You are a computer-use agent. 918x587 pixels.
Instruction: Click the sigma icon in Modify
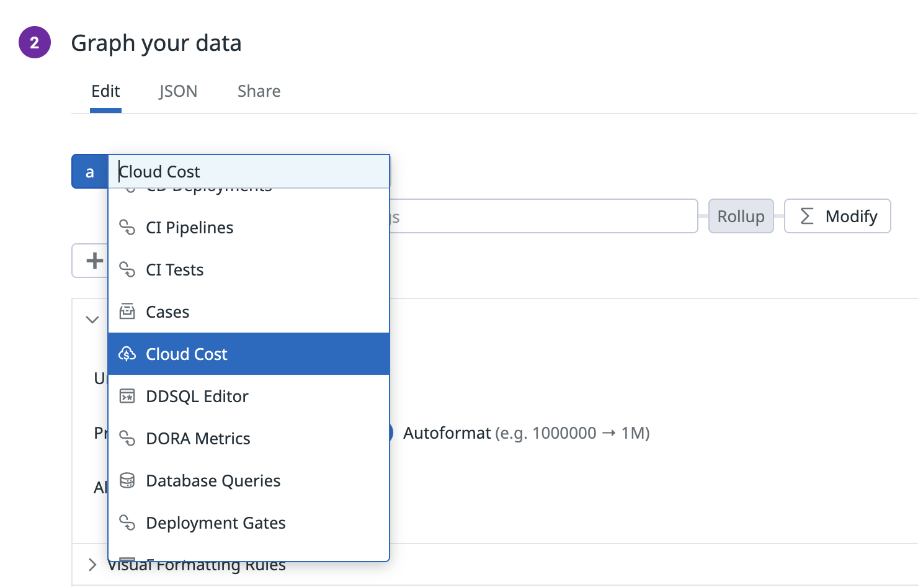point(807,216)
